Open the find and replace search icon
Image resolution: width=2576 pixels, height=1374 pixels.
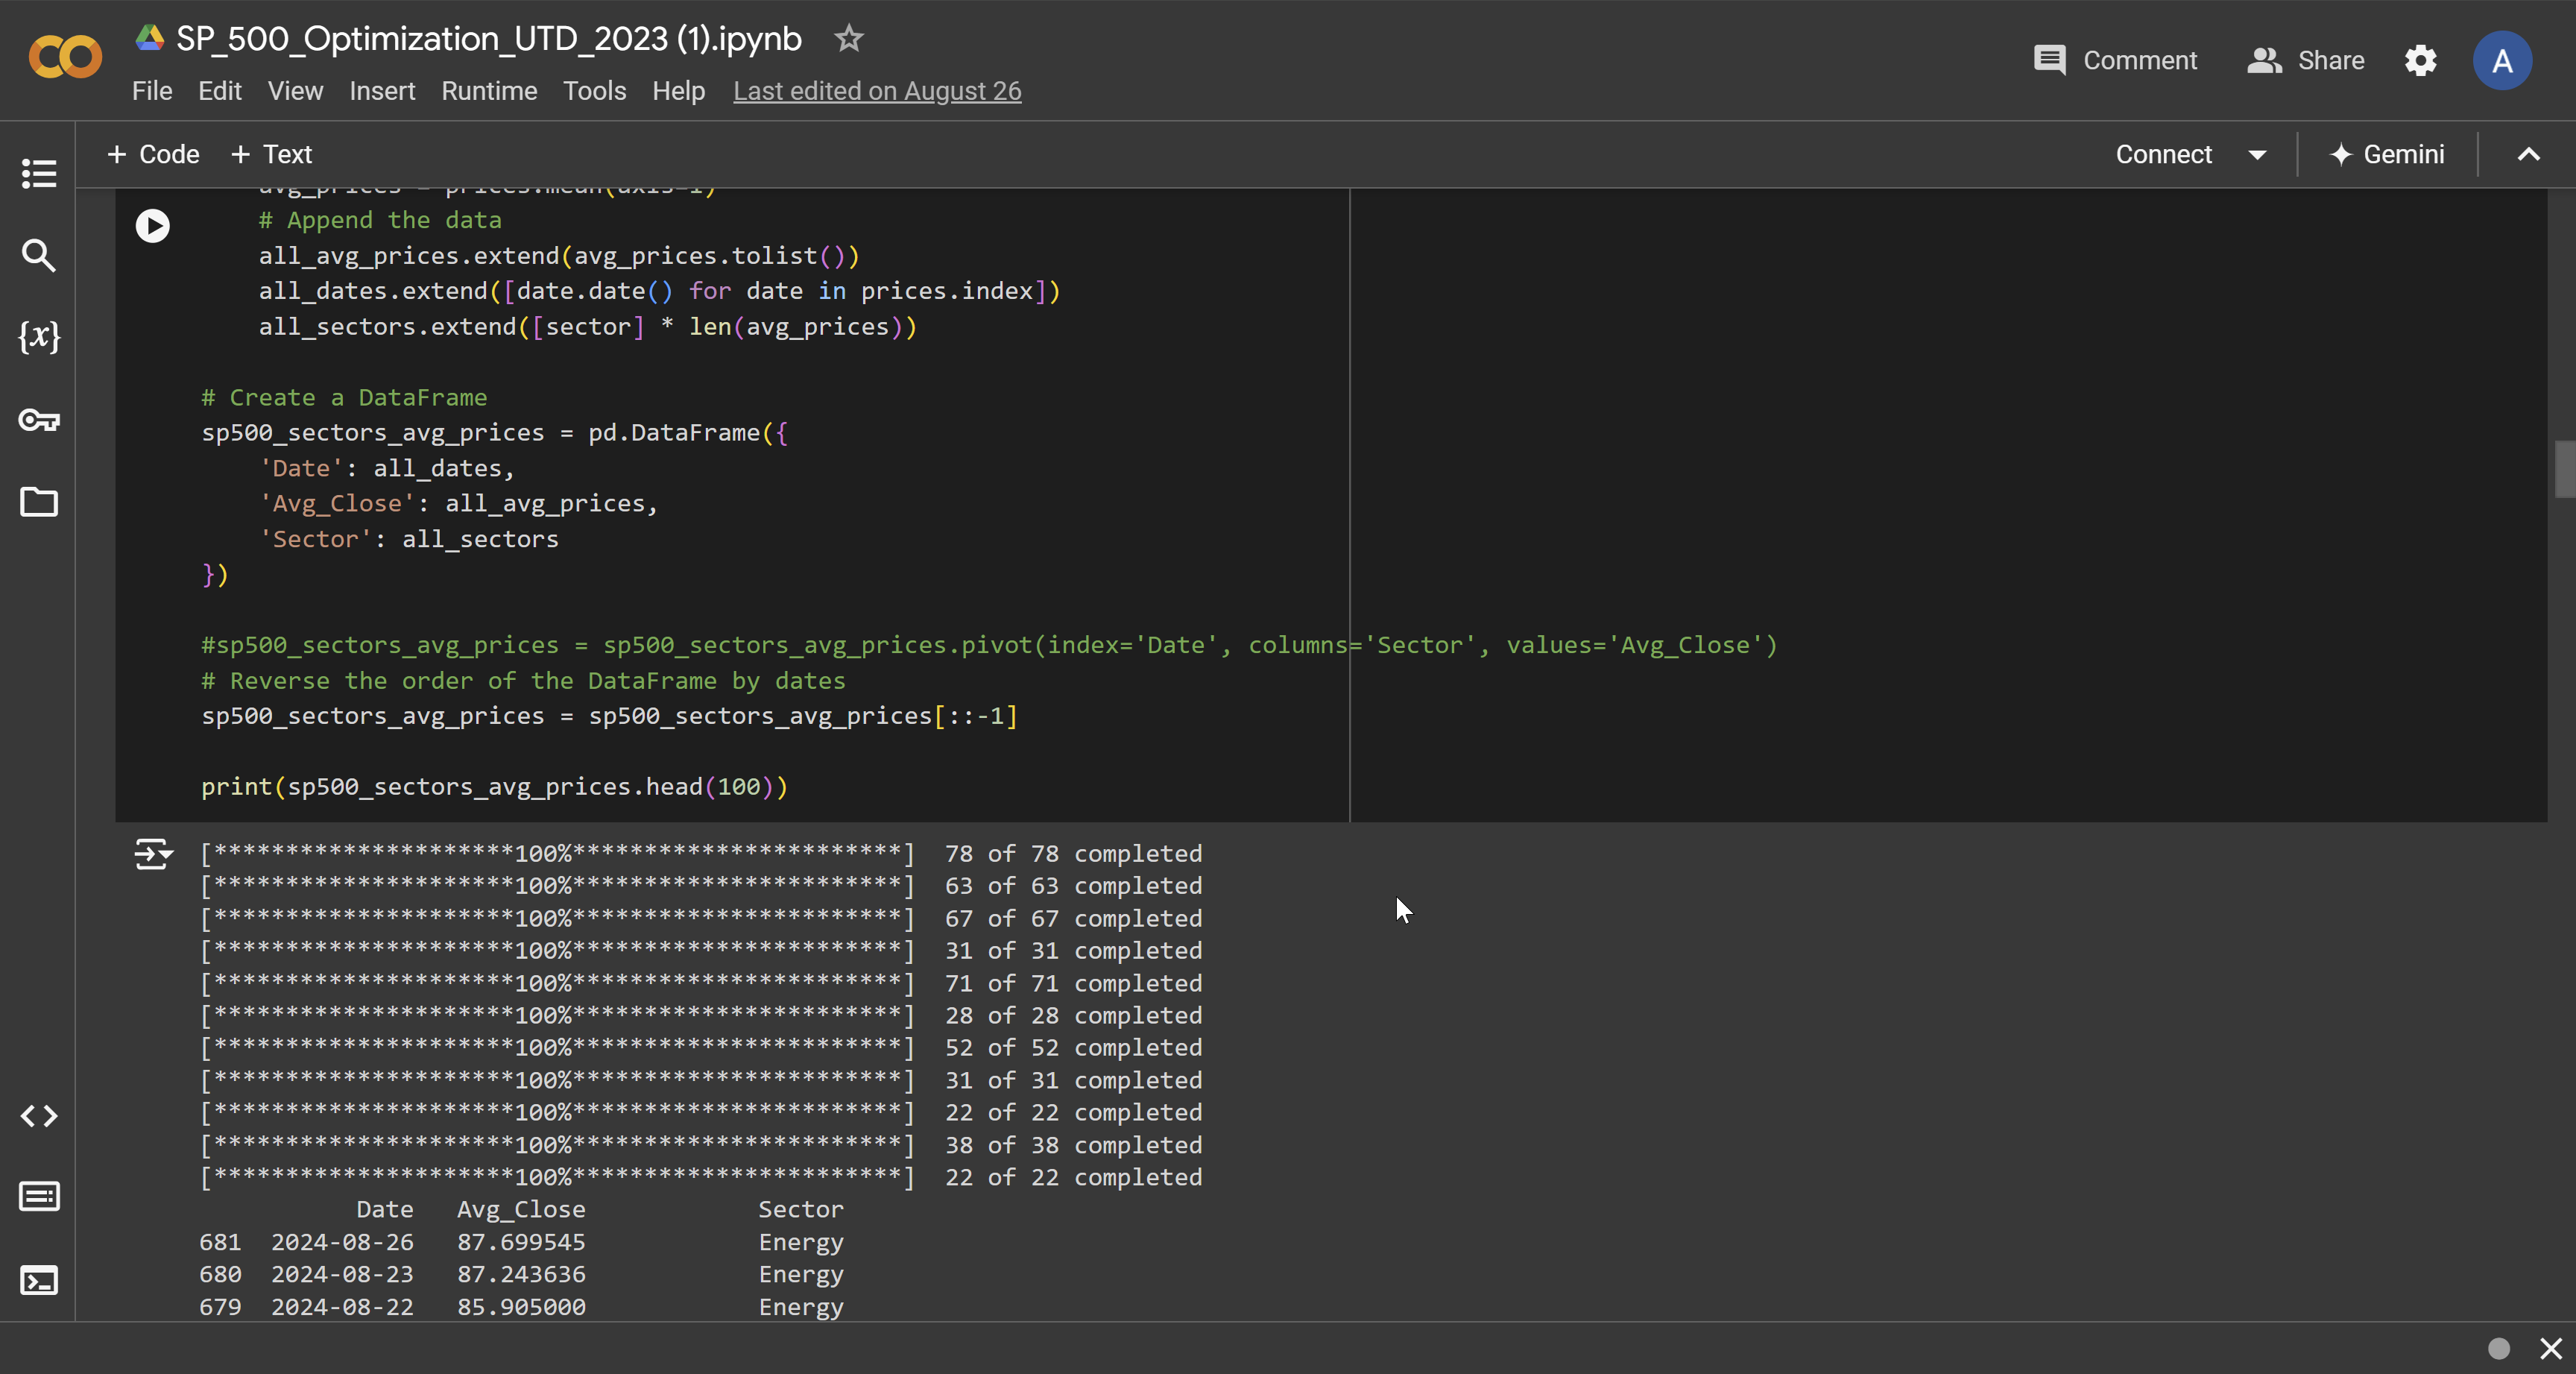tap(39, 255)
